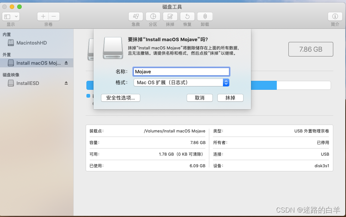
Task: Run First Aid (急救) tool
Action: click(x=136, y=16)
